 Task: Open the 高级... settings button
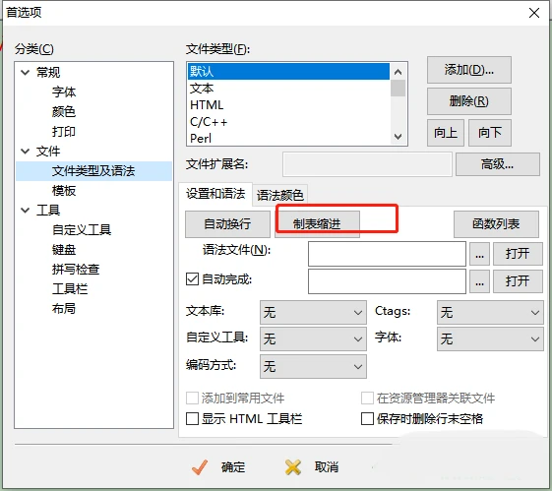coord(498,164)
